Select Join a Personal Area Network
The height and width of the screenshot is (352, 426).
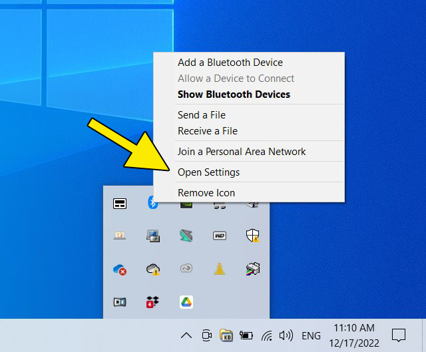[249, 152]
